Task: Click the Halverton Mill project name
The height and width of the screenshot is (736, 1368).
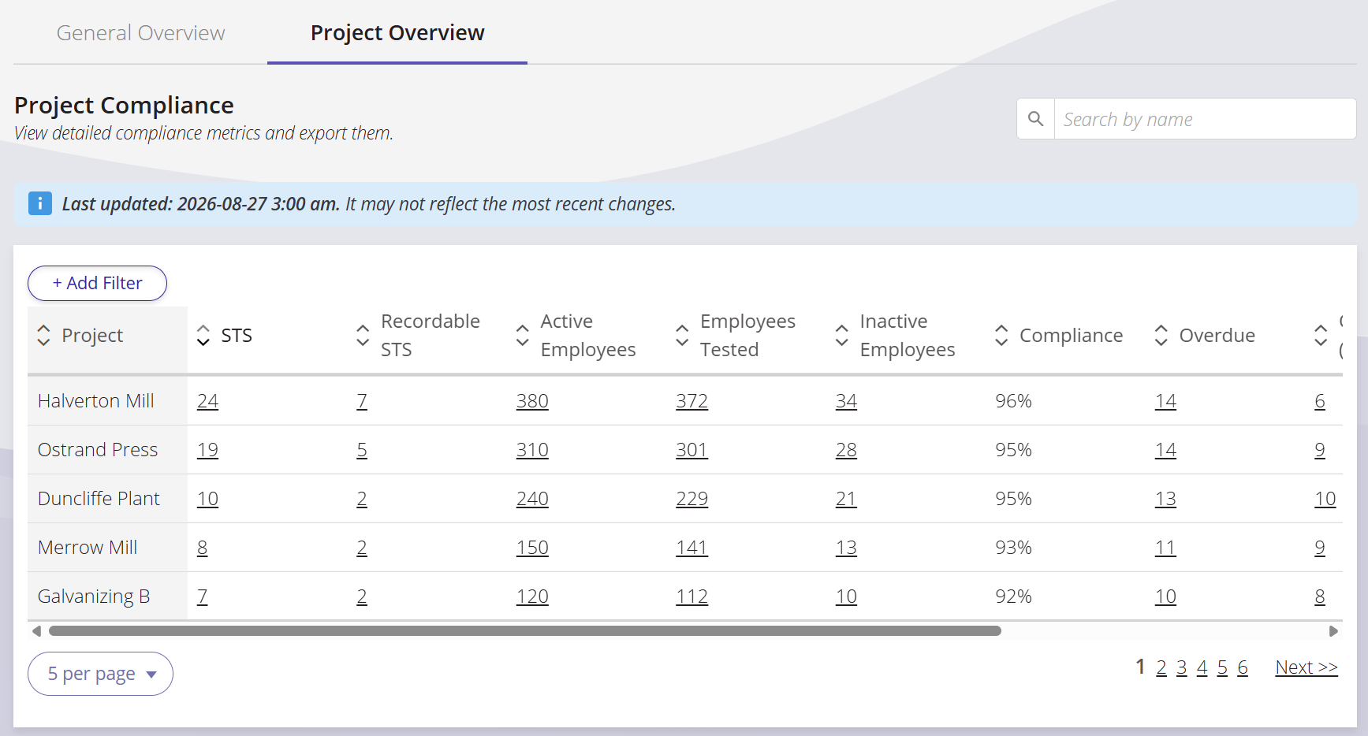Action: 96,401
